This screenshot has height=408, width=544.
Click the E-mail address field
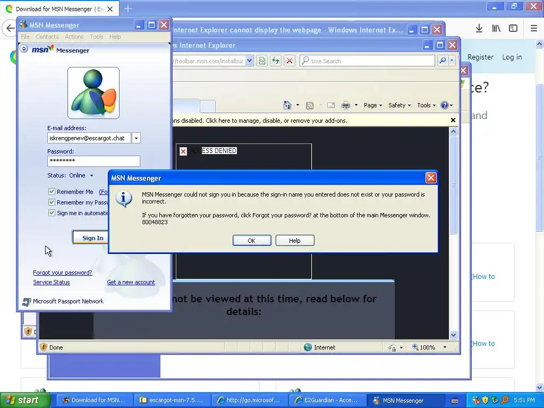coord(89,138)
